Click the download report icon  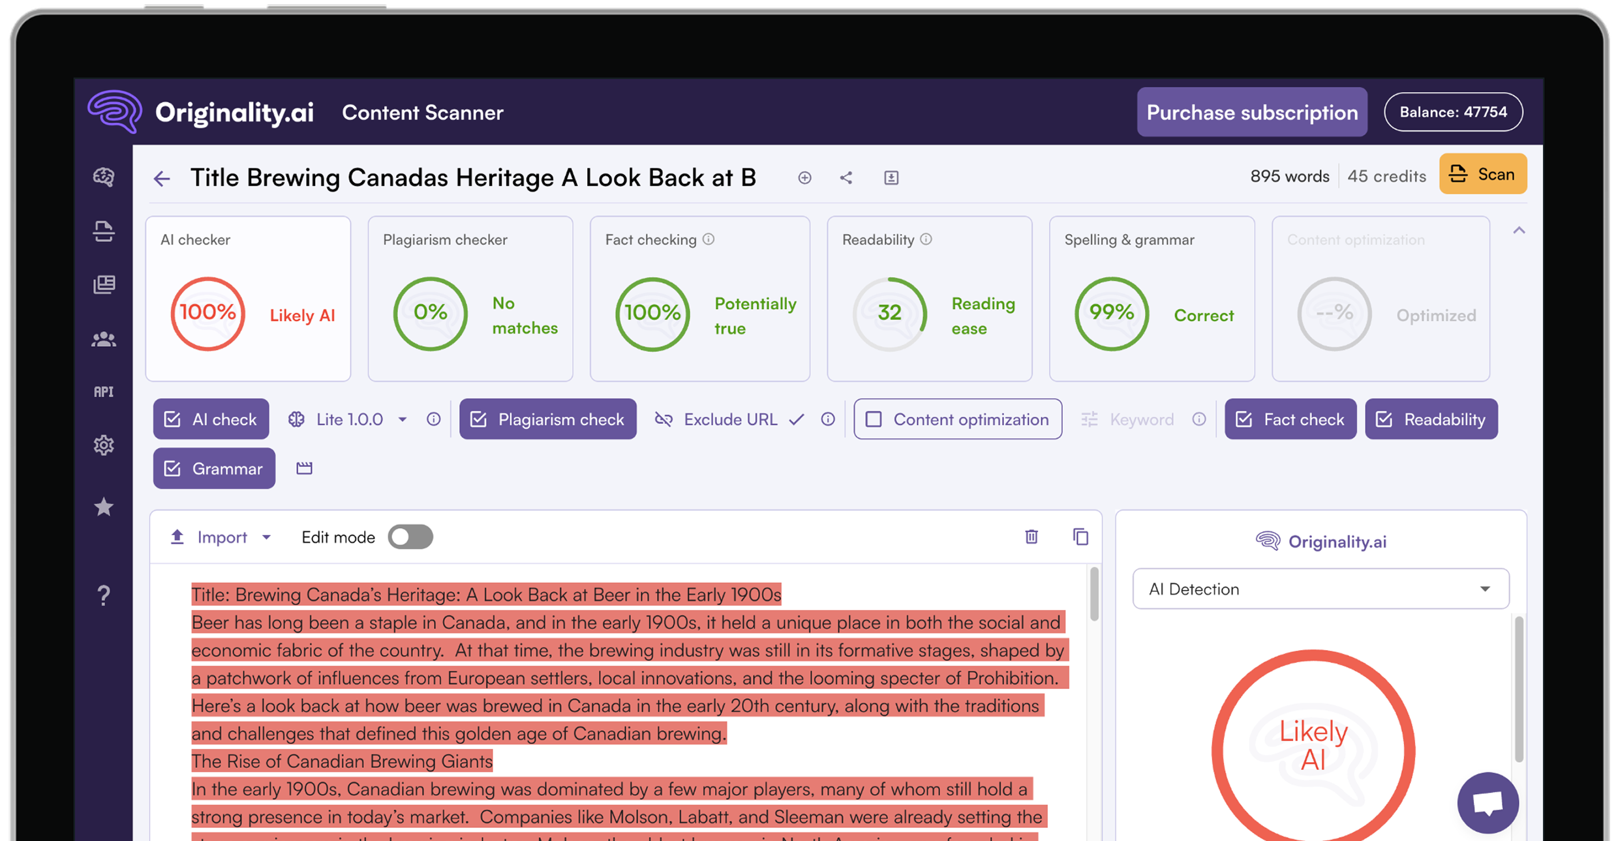(891, 177)
